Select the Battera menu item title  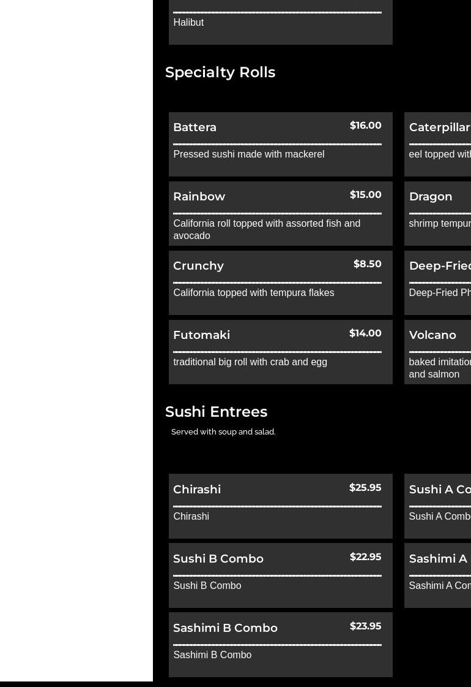pos(195,127)
